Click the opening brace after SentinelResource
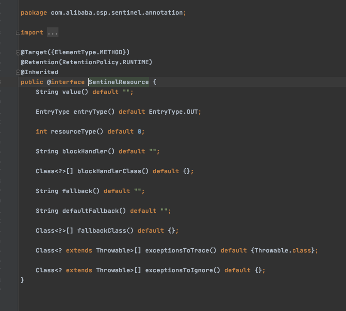The width and height of the screenshot is (346, 311). (155, 82)
